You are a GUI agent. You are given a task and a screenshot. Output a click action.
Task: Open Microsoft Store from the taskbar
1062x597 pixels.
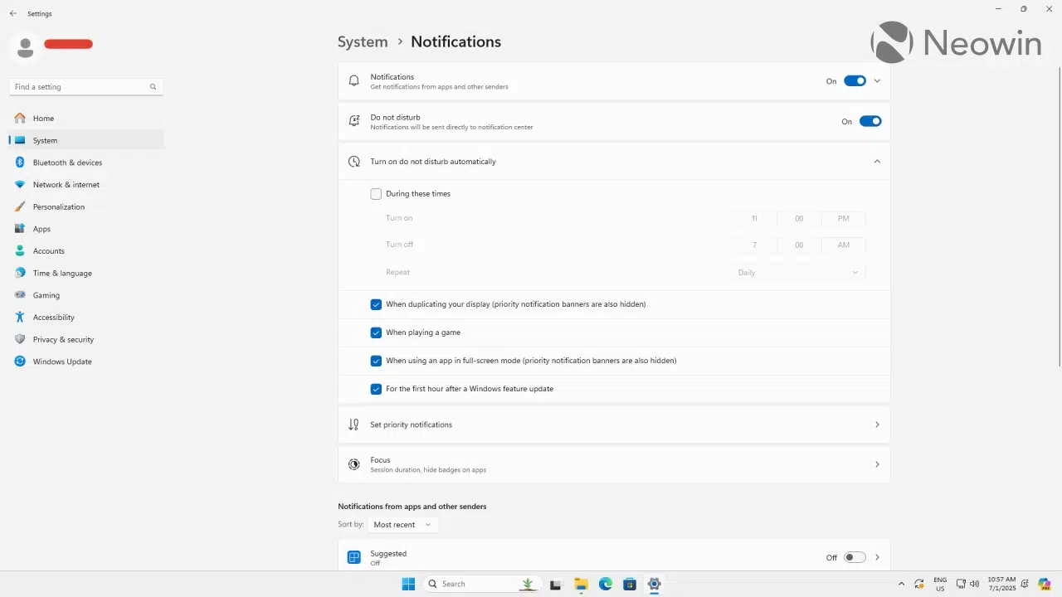630,584
